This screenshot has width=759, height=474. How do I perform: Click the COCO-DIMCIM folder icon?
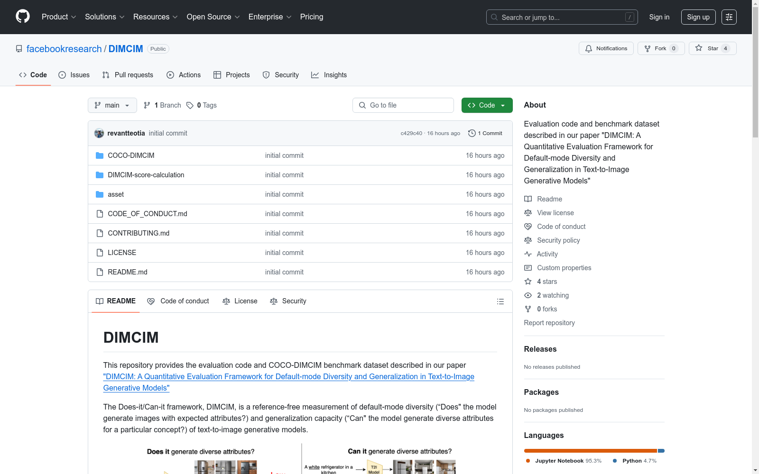(100, 155)
